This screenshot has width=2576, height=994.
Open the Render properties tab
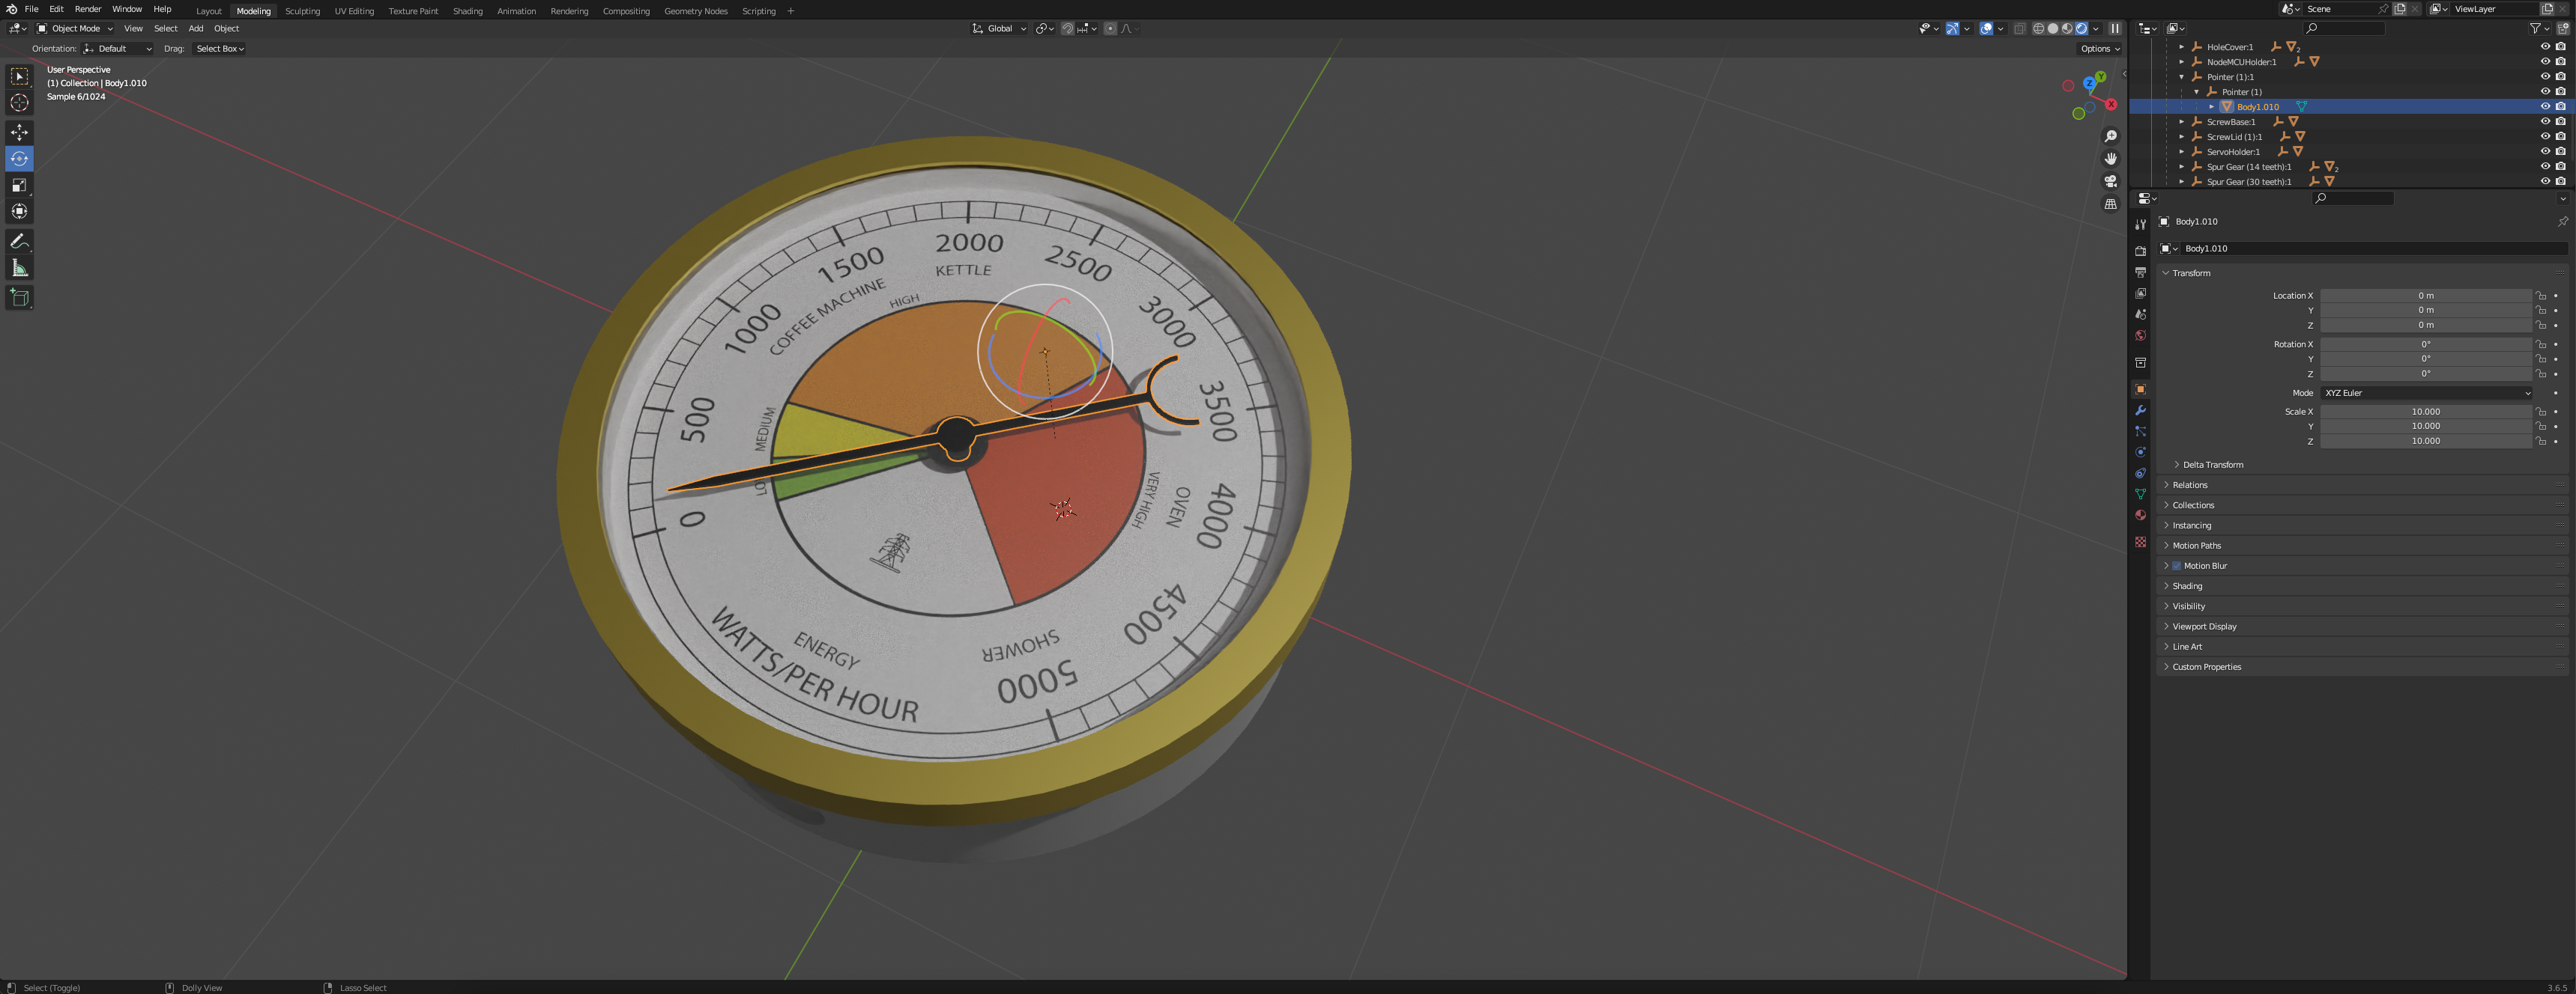[x=2140, y=251]
